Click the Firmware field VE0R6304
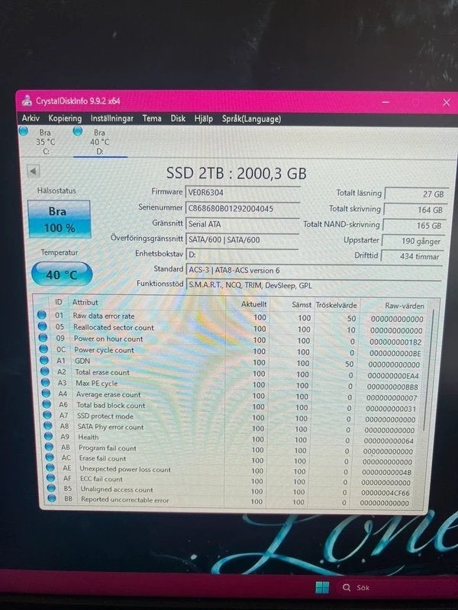 point(242,193)
